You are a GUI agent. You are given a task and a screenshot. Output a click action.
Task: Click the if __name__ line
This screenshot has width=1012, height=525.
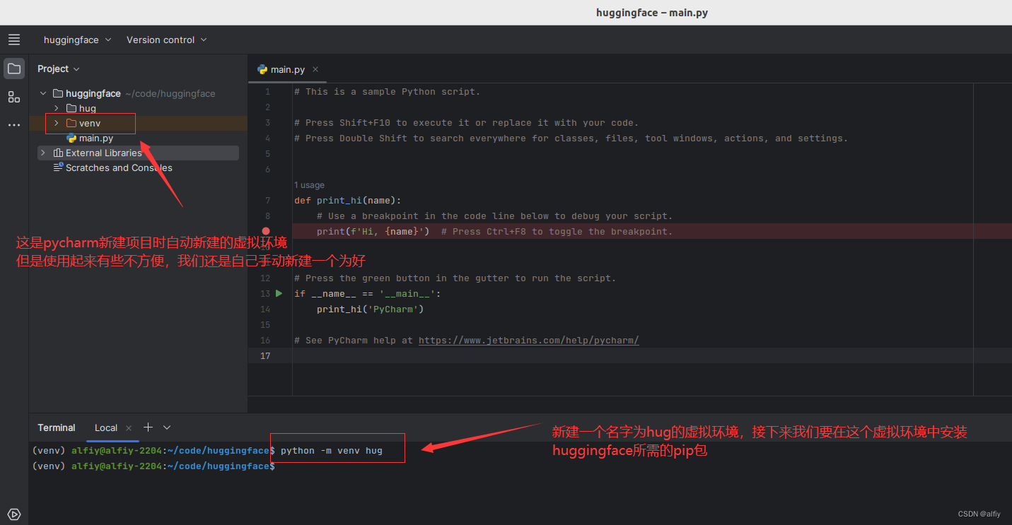(x=367, y=293)
